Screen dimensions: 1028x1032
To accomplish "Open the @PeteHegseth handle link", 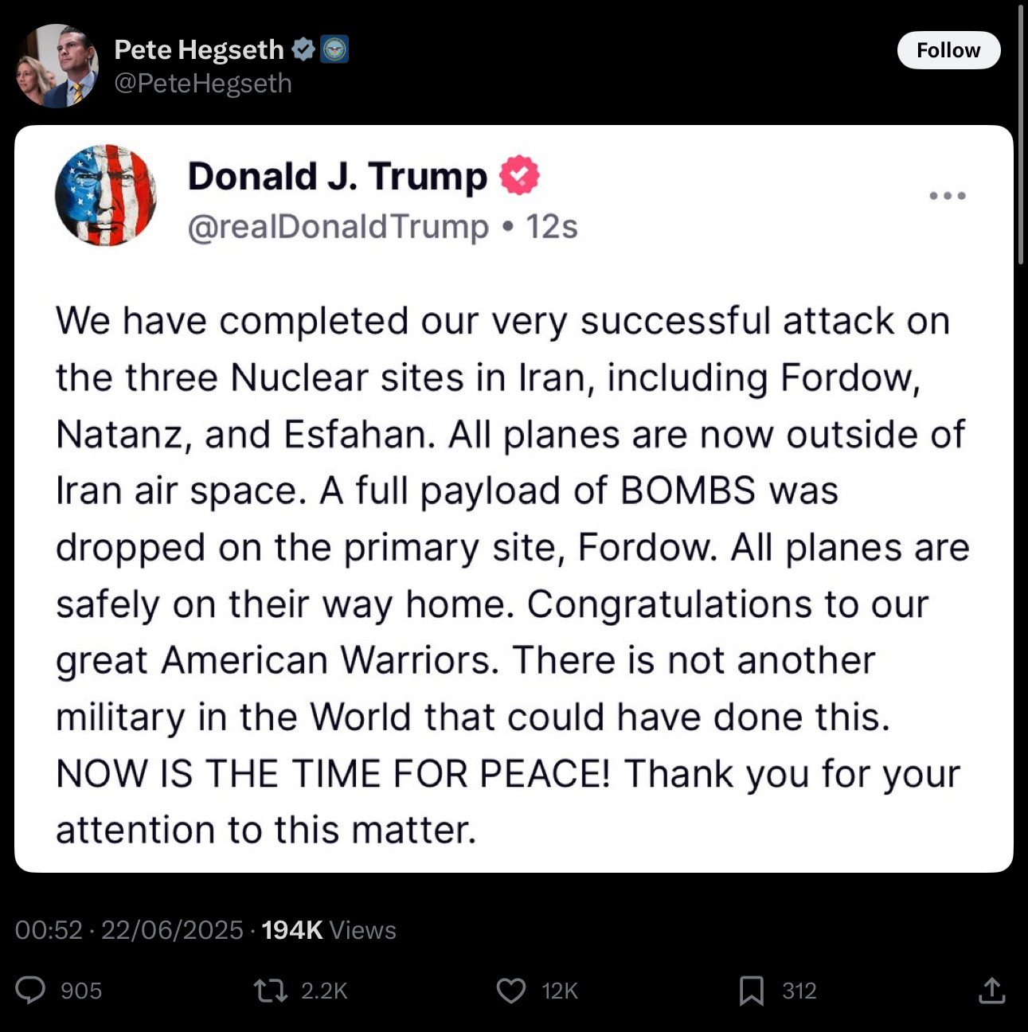I will 203,84.
